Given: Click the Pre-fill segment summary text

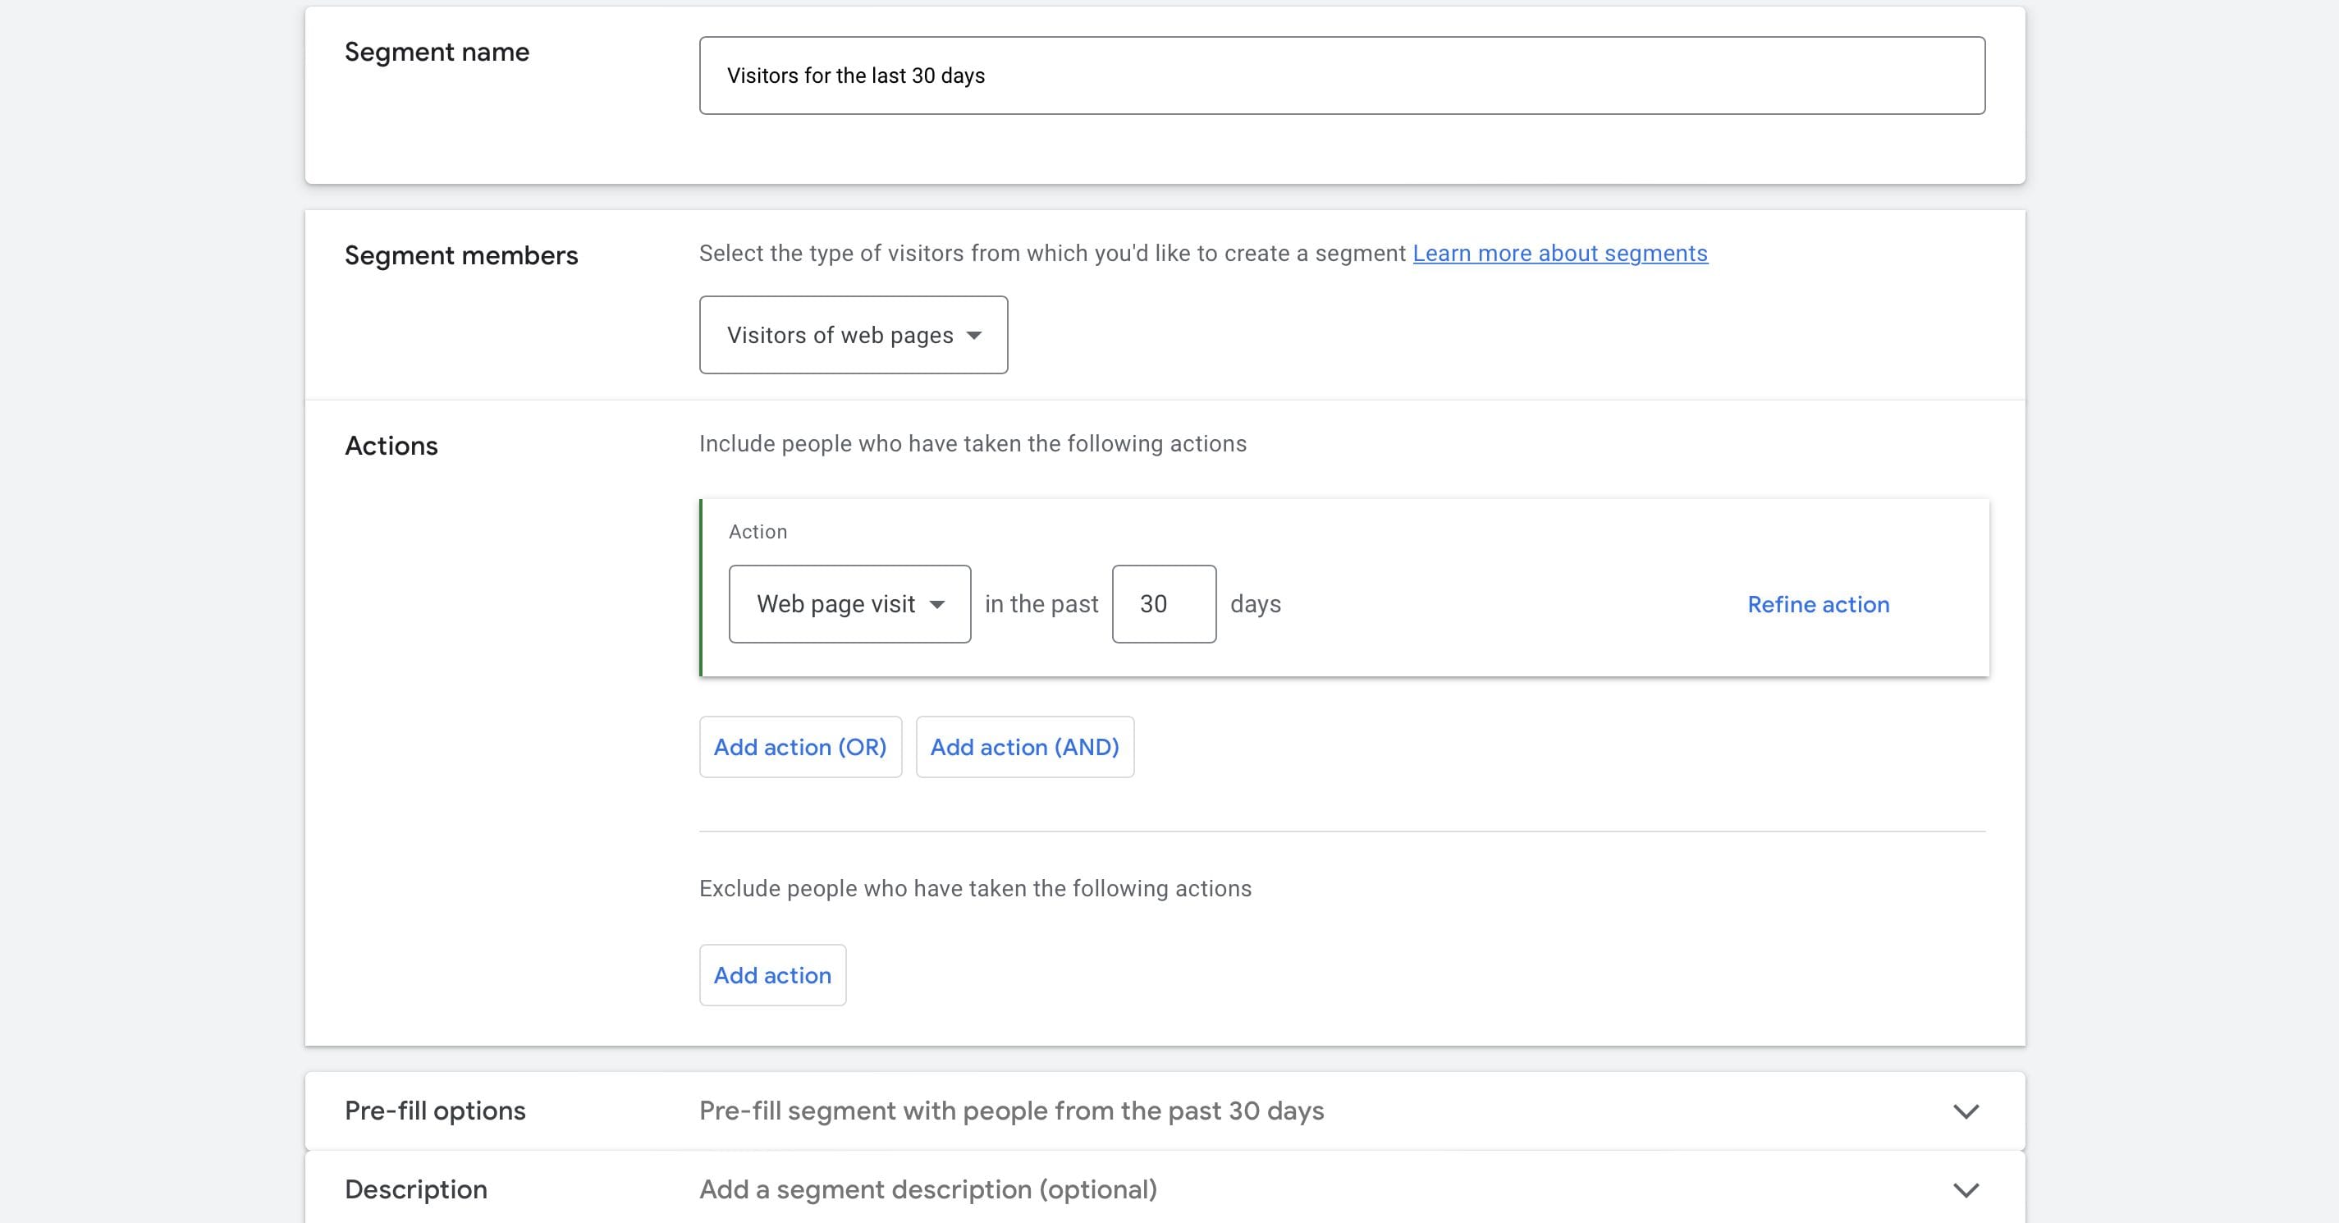Looking at the screenshot, I should [1011, 1111].
